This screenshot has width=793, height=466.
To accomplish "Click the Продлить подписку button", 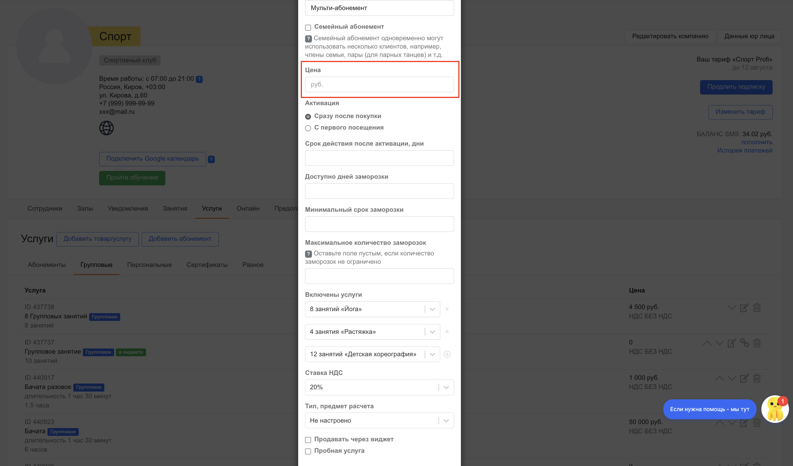I will 736,87.
